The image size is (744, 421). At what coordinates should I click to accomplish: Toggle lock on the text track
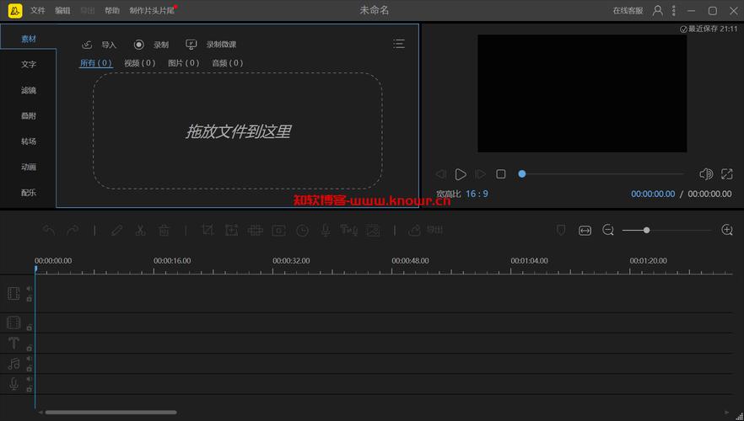tap(30, 348)
